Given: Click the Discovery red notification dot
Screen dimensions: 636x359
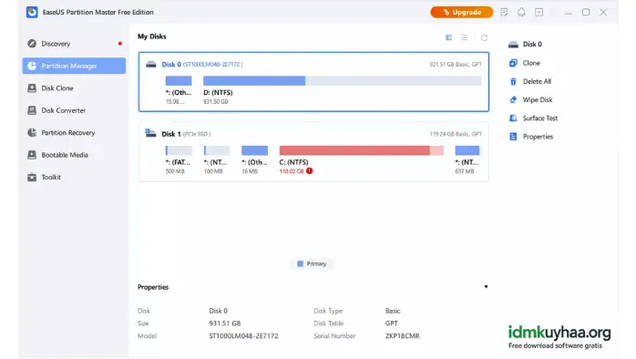Looking at the screenshot, I should click(120, 44).
